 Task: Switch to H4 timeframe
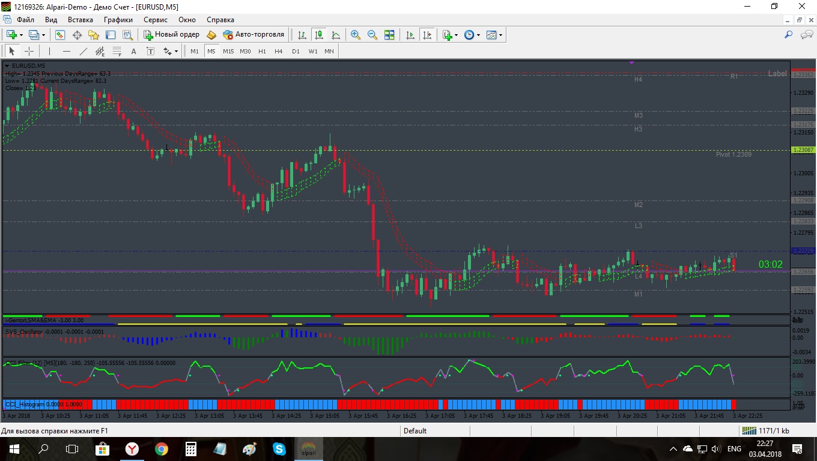(279, 51)
